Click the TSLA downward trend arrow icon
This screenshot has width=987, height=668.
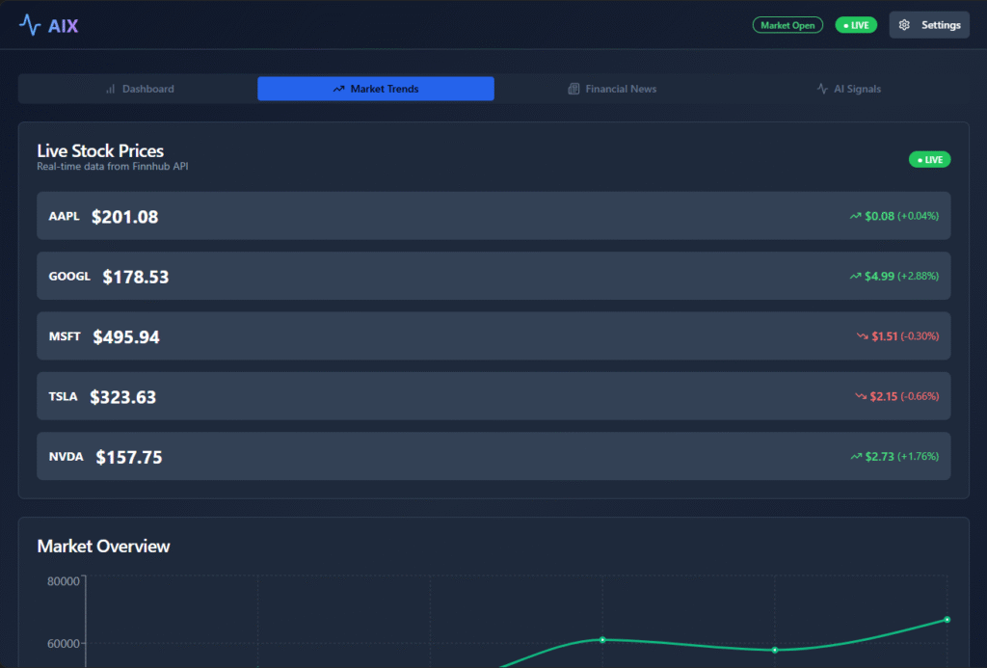click(x=861, y=396)
